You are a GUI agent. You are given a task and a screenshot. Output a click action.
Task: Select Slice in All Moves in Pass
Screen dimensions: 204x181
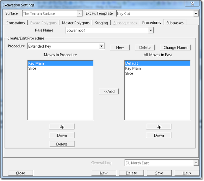coord(157,73)
